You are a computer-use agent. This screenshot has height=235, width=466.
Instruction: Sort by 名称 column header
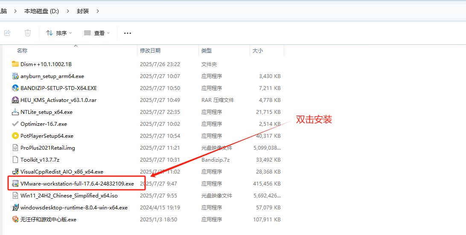22,50
